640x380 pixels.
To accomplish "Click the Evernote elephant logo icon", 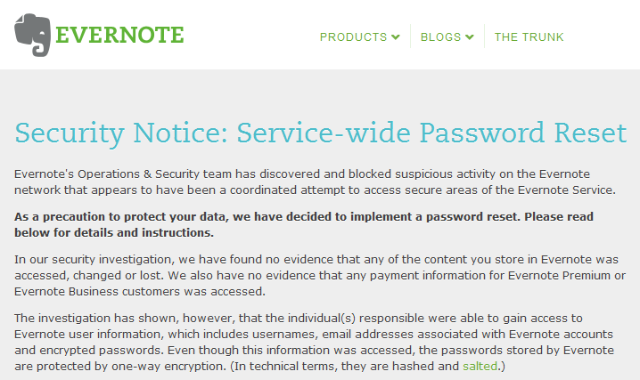I will click(33, 35).
